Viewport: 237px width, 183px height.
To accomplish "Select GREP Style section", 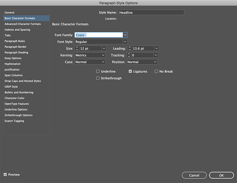I will coord(26,87).
